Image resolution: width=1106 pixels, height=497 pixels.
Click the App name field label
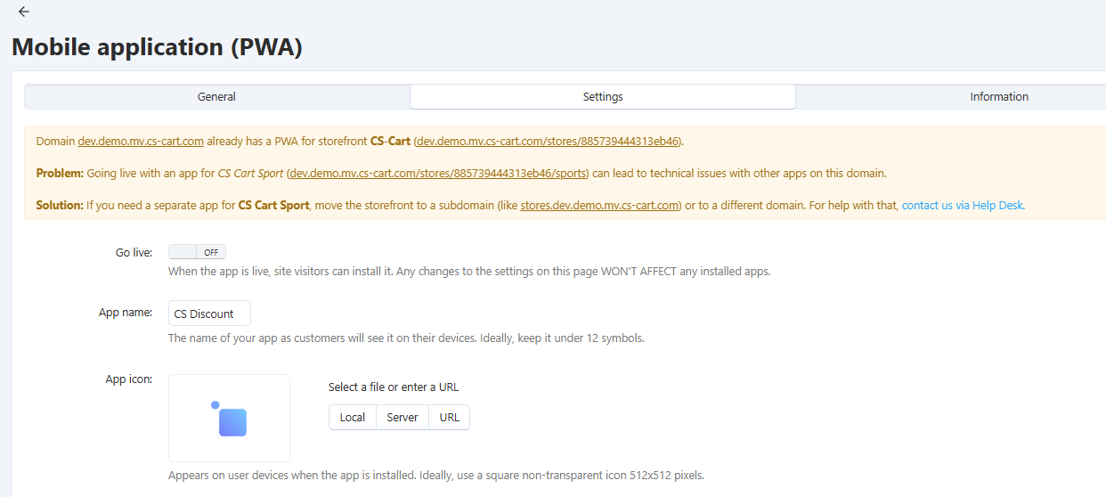(126, 313)
